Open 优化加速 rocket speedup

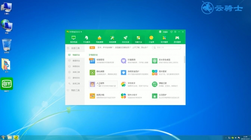click(x=125, y=39)
